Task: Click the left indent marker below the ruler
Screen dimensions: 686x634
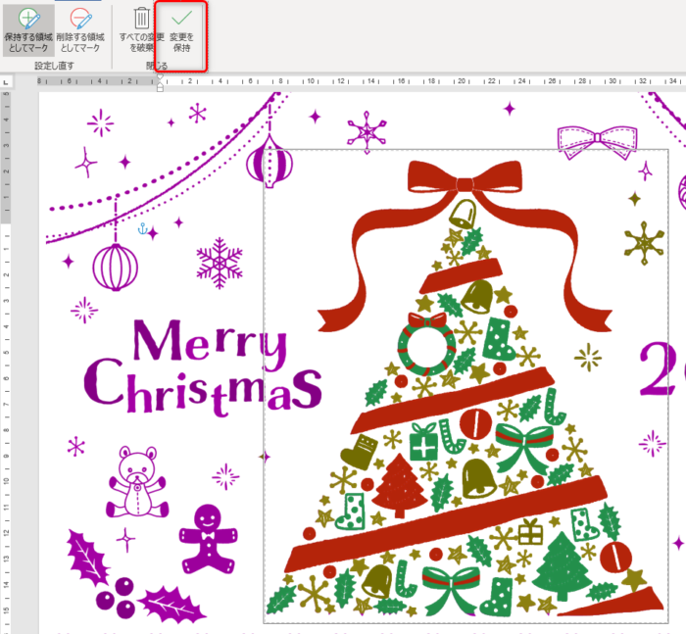Action: [161, 89]
